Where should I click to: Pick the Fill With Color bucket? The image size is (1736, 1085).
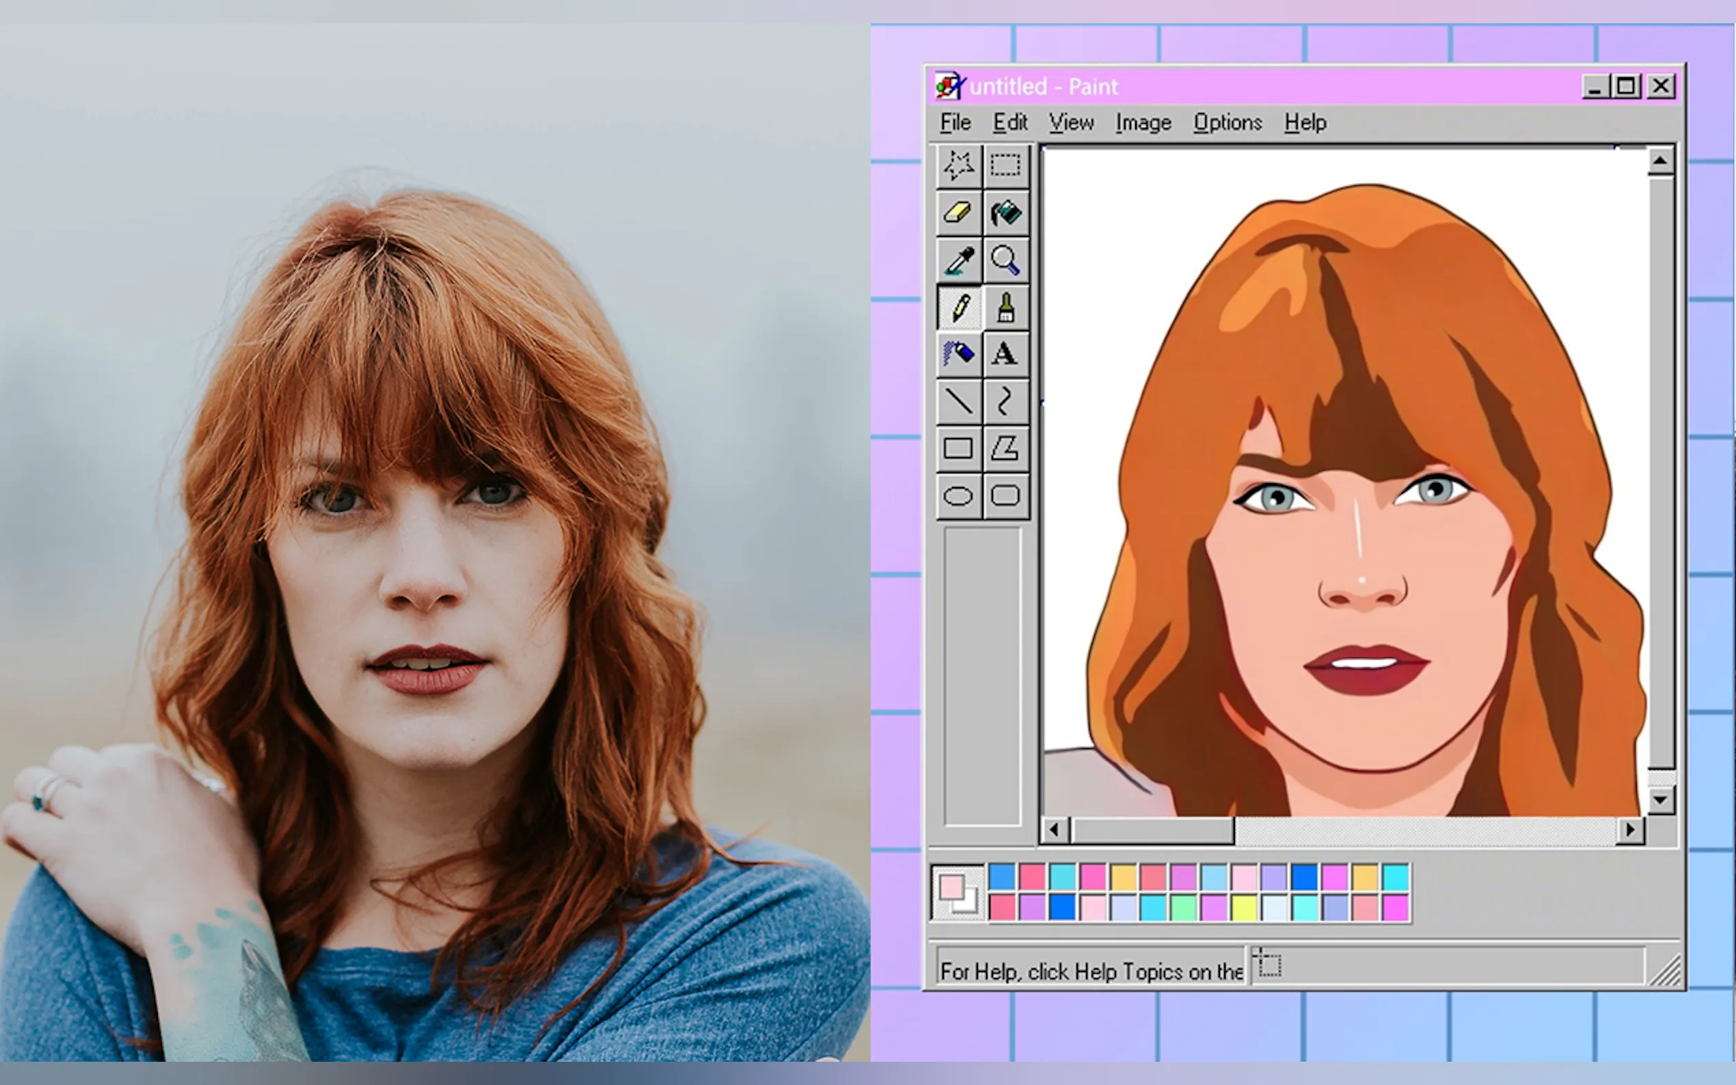pyautogui.click(x=1005, y=213)
